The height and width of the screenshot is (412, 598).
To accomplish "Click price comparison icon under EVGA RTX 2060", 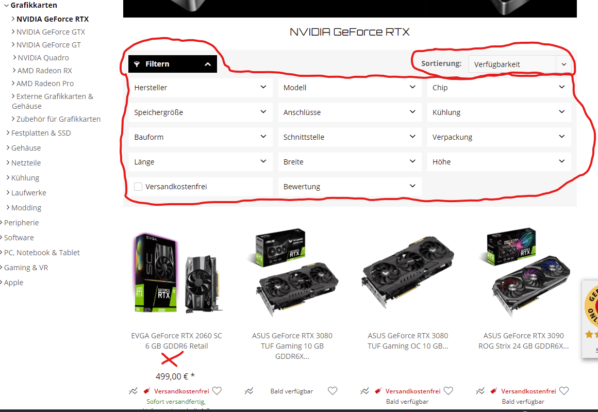I will 133,391.
